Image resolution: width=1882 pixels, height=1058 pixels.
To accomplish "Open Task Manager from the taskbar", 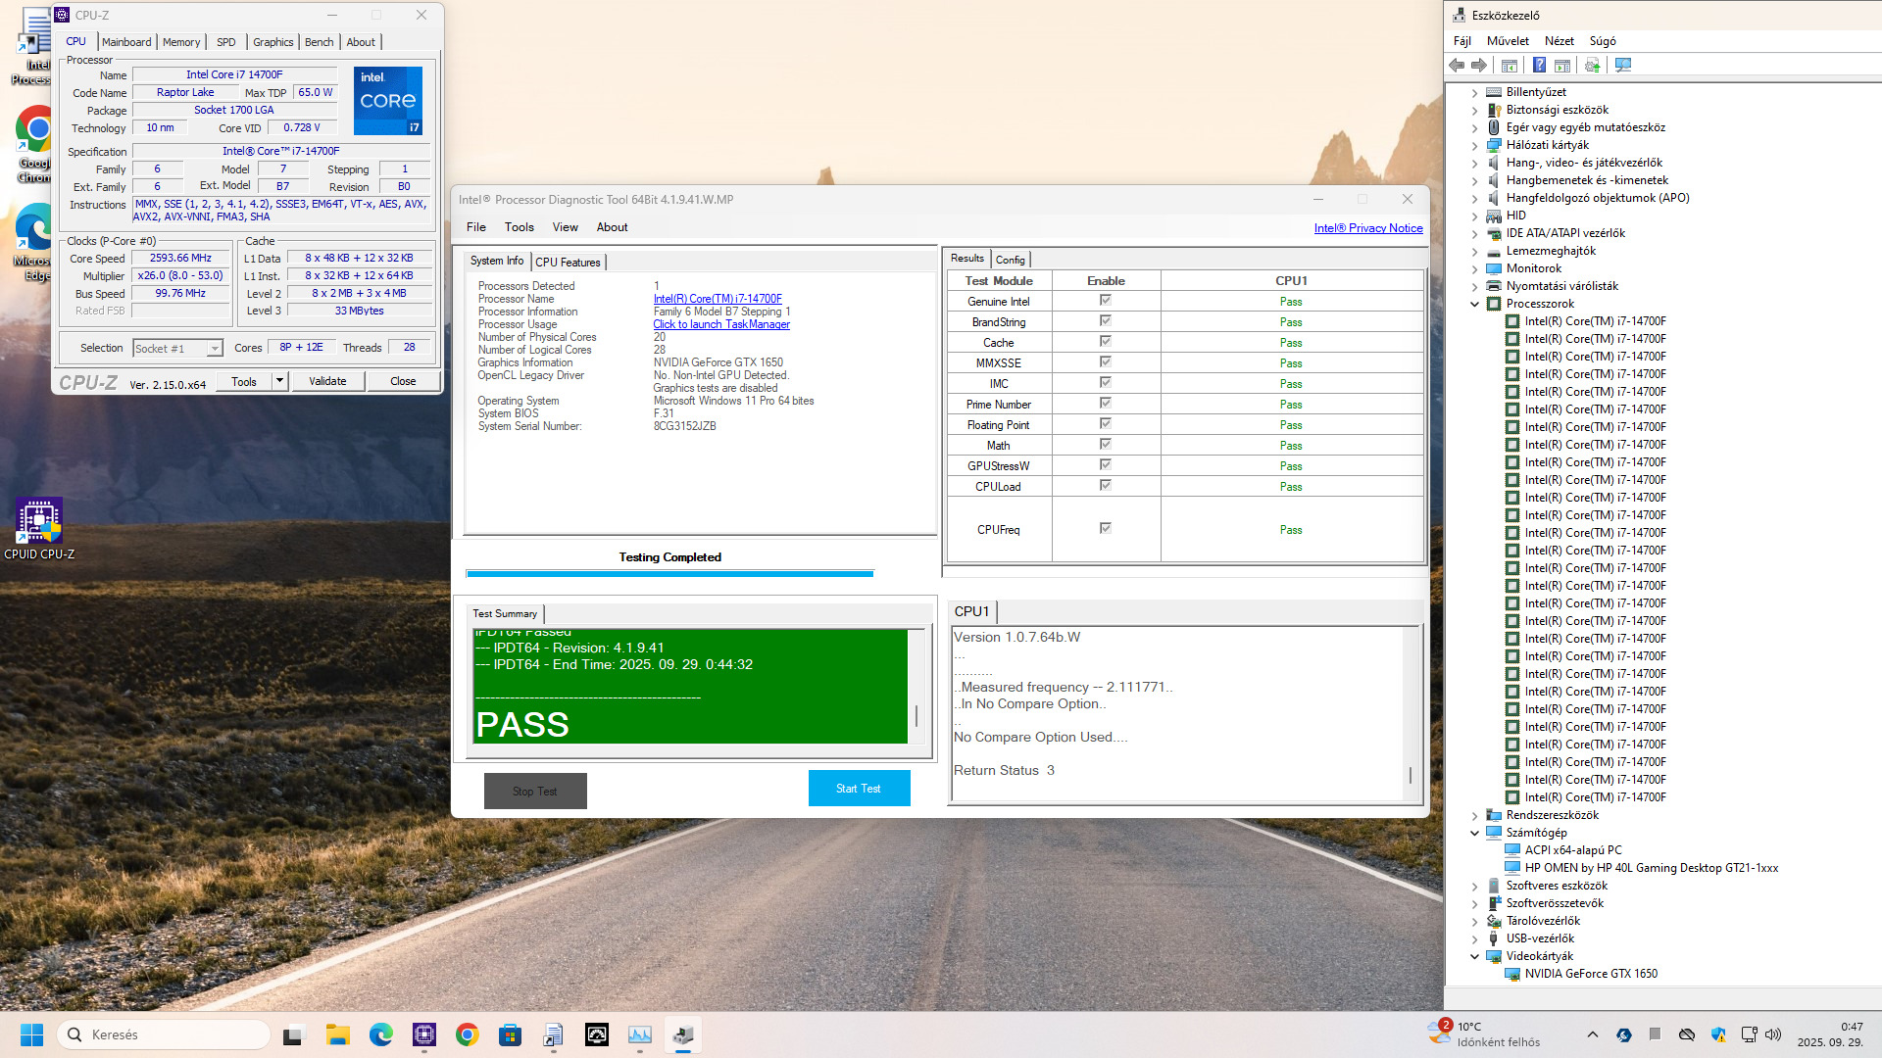I will coord(640,1034).
